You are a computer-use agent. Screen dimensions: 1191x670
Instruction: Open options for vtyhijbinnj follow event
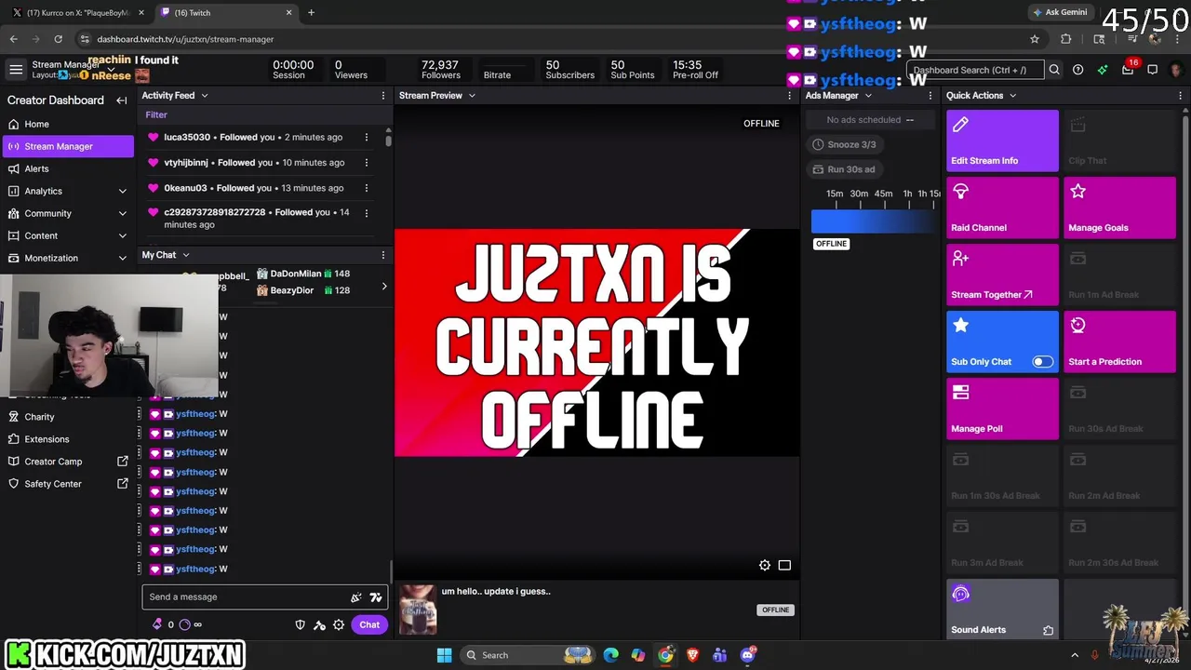(366, 163)
